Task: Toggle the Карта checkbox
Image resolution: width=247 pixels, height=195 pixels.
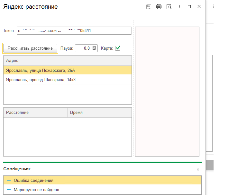Action: (118, 48)
